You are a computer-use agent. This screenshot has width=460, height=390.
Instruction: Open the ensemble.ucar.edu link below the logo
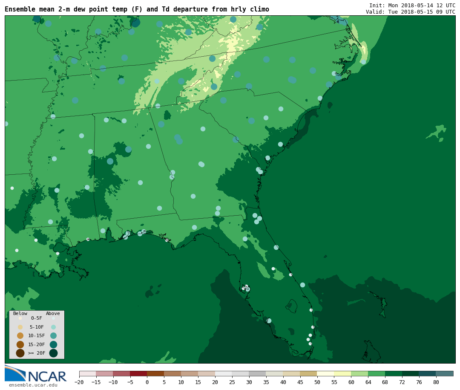33,385
